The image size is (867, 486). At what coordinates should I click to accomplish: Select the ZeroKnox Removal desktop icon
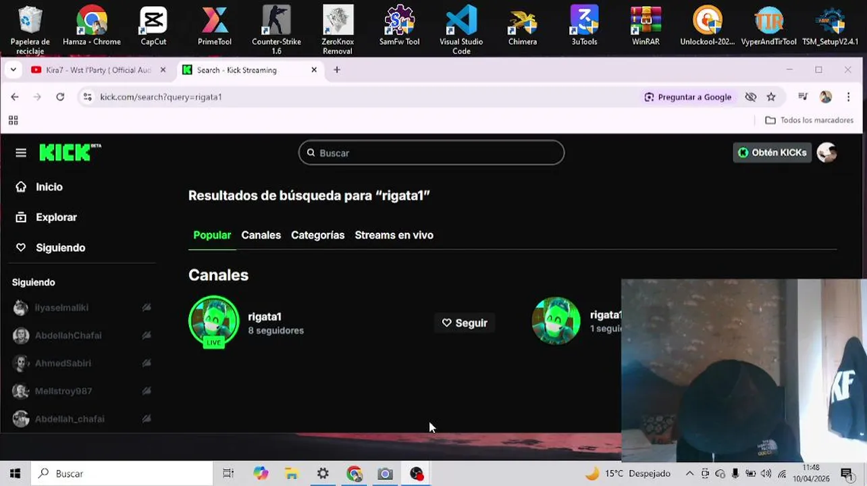click(x=338, y=30)
